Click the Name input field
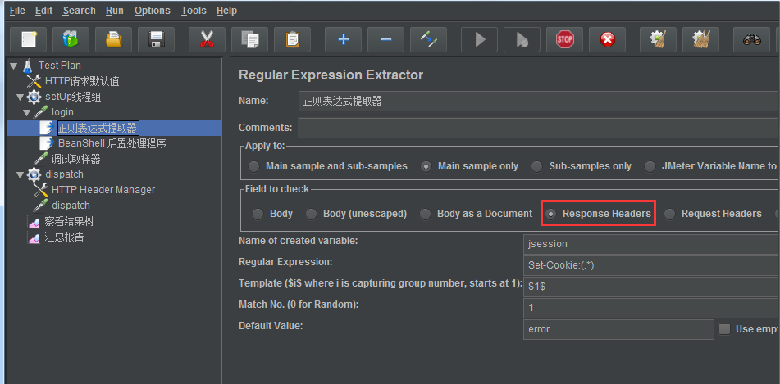The image size is (780, 384). point(539,101)
